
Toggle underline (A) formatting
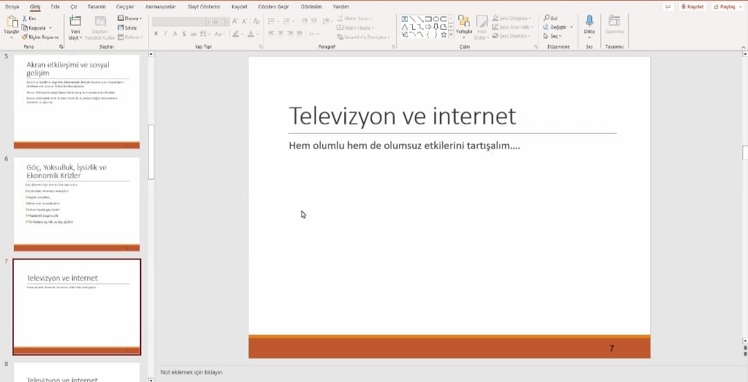pos(175,34)
